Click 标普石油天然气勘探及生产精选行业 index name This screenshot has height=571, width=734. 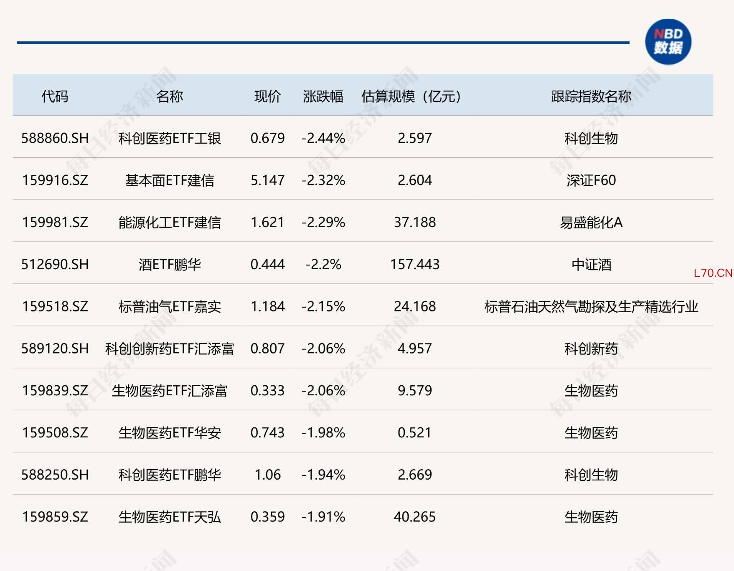point(591,307)
